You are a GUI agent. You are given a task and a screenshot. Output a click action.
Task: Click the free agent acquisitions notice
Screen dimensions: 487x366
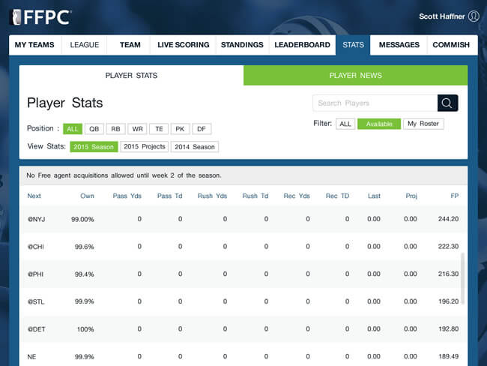point(124,175)
